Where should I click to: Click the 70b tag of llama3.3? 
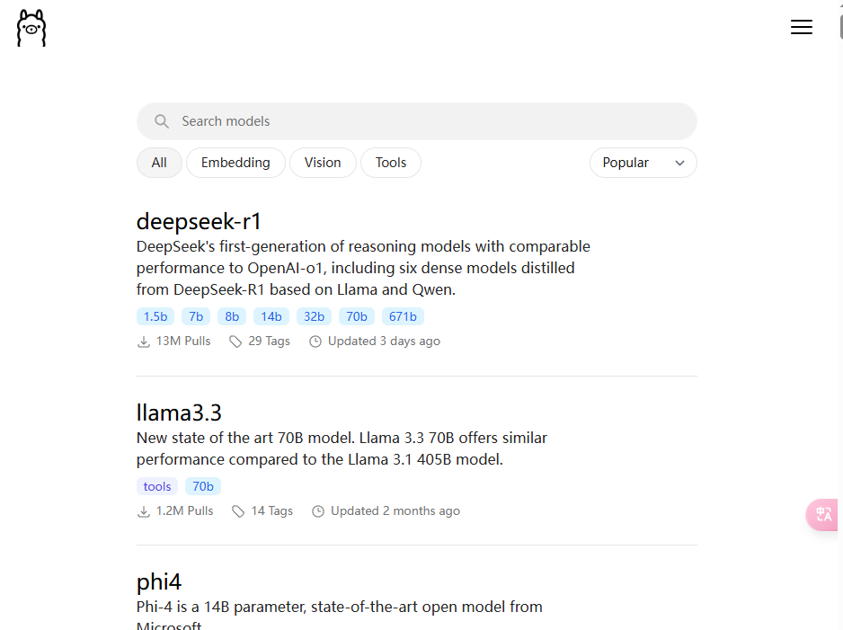203,486
